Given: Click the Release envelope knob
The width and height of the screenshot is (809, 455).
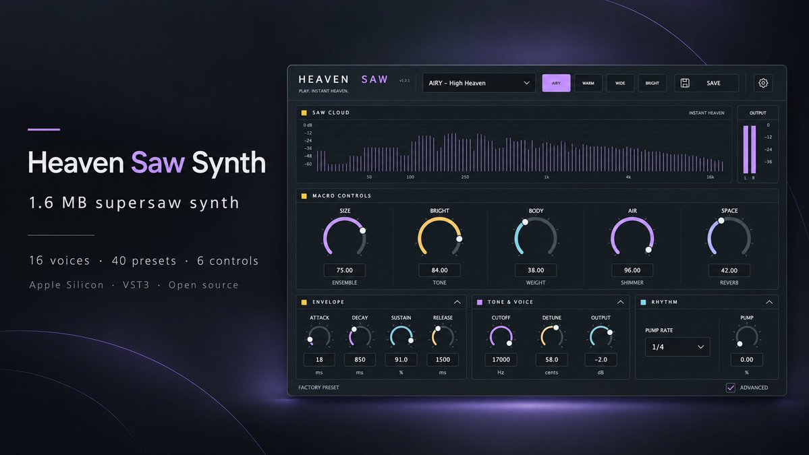Looking at the screenshot, I should pos(443,336).
